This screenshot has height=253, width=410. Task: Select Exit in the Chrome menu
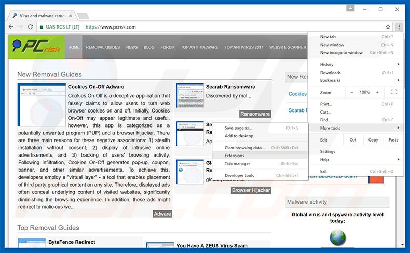click(x=356, y=171)
